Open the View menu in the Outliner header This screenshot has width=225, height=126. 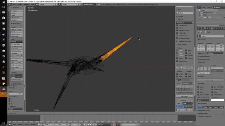(x=204, y=7)
